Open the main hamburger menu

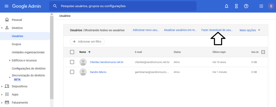click(x=6, y=6)
